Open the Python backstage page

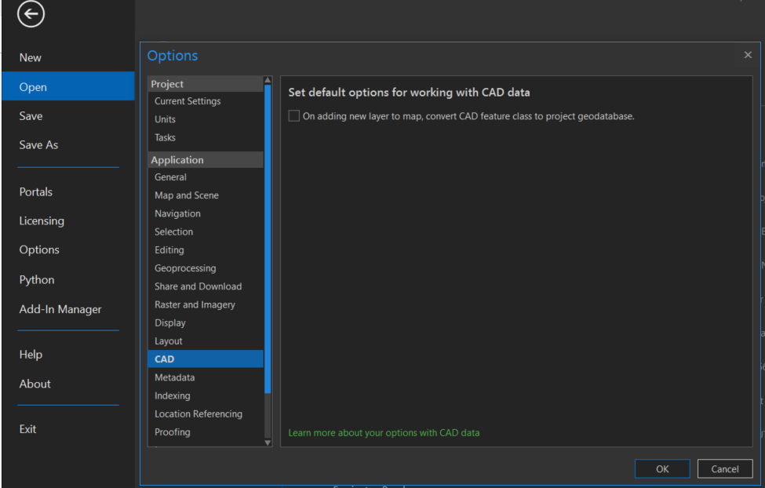(37, 280)
